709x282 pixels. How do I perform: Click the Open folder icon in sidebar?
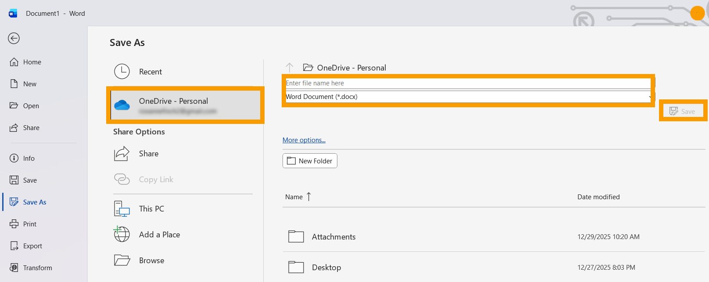click(14, 106)
